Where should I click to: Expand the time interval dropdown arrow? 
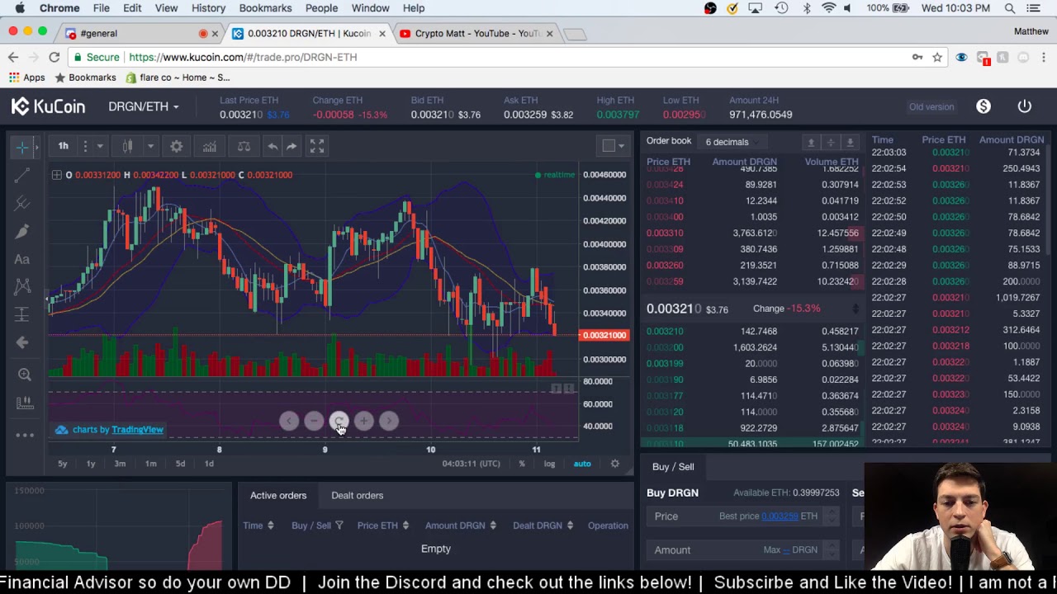point(100,146)
